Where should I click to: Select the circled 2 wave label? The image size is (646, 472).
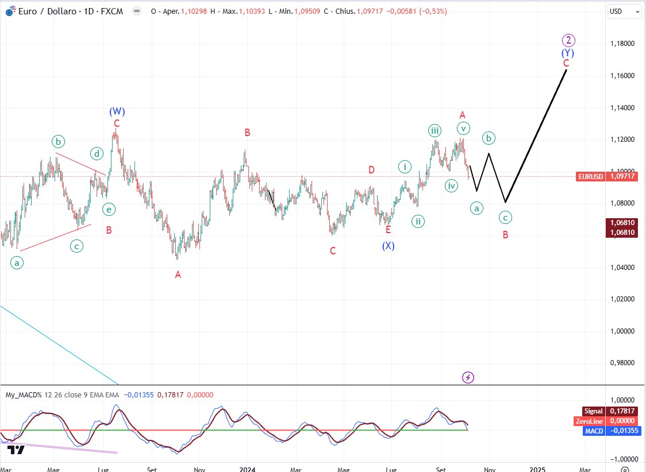tap(568, 40)
